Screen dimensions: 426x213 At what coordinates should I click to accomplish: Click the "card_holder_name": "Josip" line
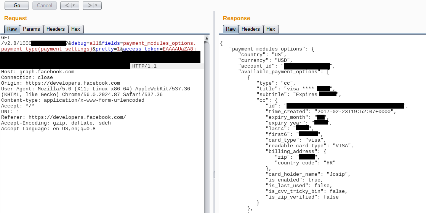pyautogui.click(x=308, y=174)
